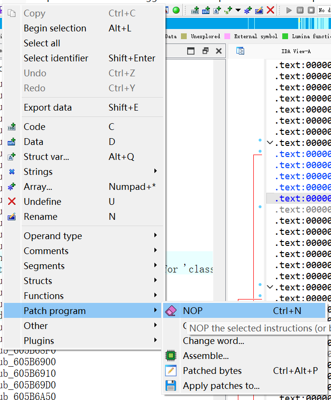Choose Redo in the context menu

pos(83,88)
